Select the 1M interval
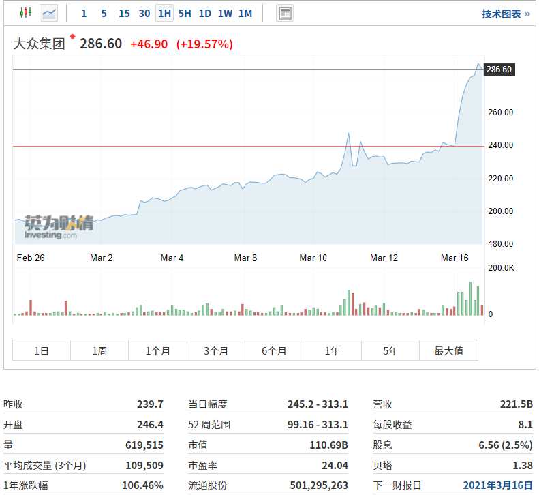This screenshot has height=495, width=539. pyautogui.click(x=245, y=13)
